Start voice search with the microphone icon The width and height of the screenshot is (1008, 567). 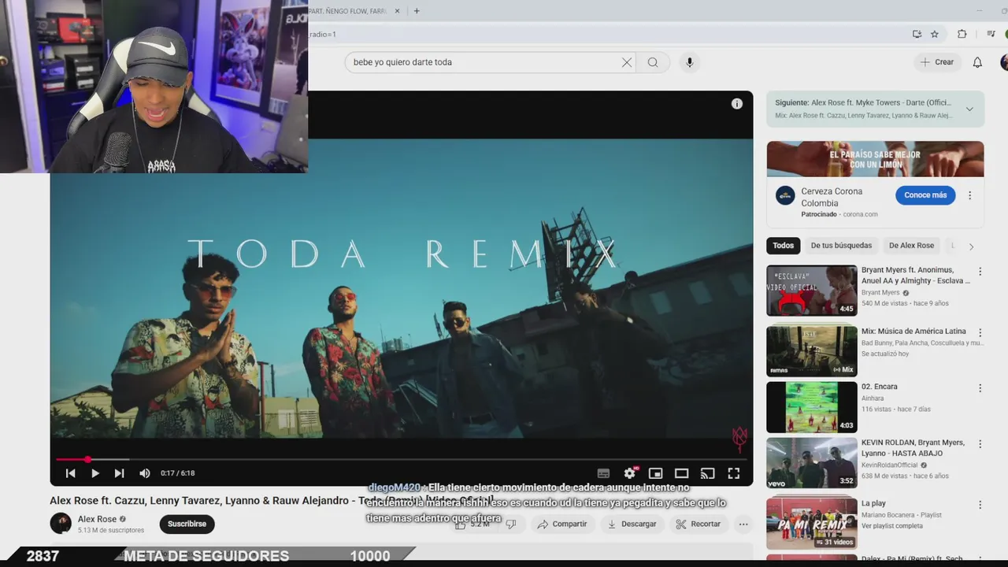[x=689, y=62]
